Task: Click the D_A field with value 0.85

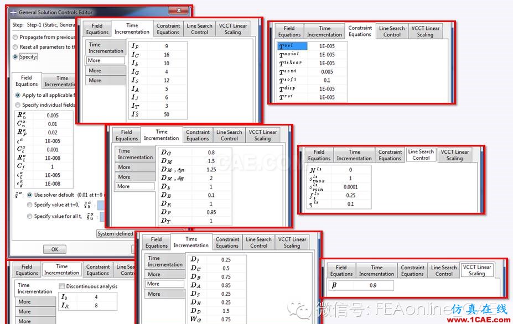Action: point(226,285)
